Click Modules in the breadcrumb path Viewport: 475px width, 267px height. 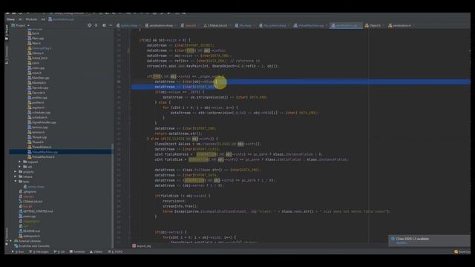click(31, 19)
